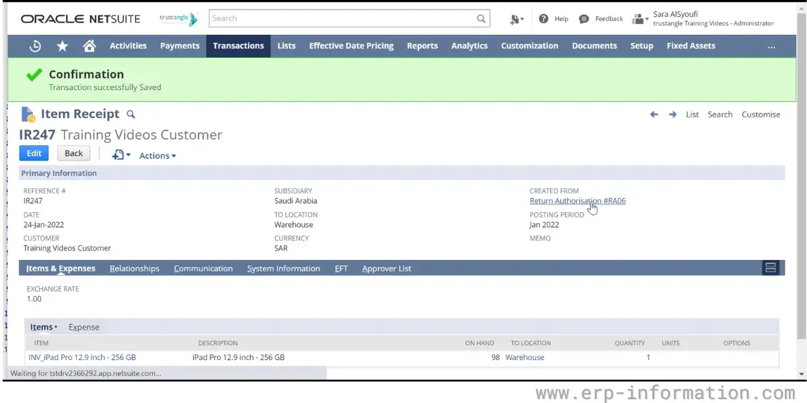Click the Primary Information section header

coord(402,173)
